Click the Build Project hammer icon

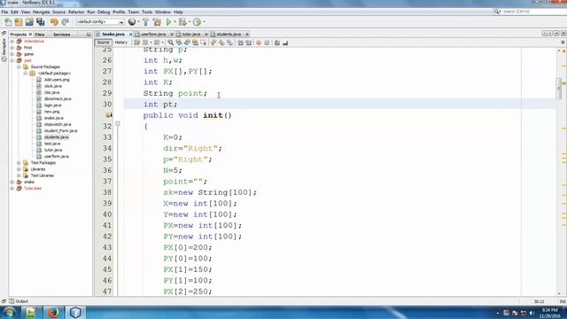click(145, 22)
